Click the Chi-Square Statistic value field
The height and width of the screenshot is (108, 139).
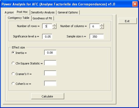[x=50, y=63]
